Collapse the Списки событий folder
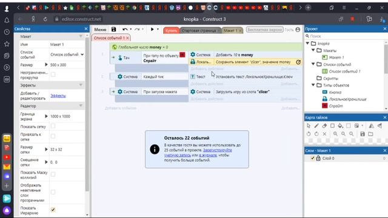The width and height of the screenshot is (388, 218). click(x=313, y=64)
